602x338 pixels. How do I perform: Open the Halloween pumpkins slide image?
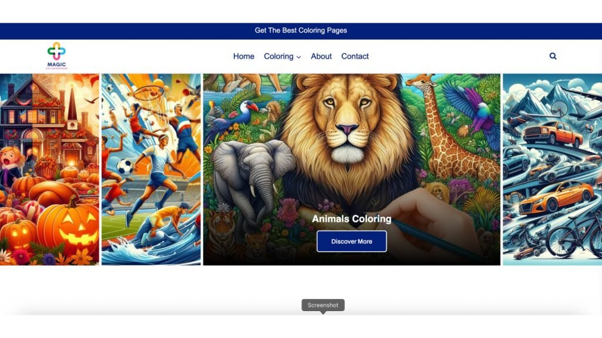(x=49, y=170)
